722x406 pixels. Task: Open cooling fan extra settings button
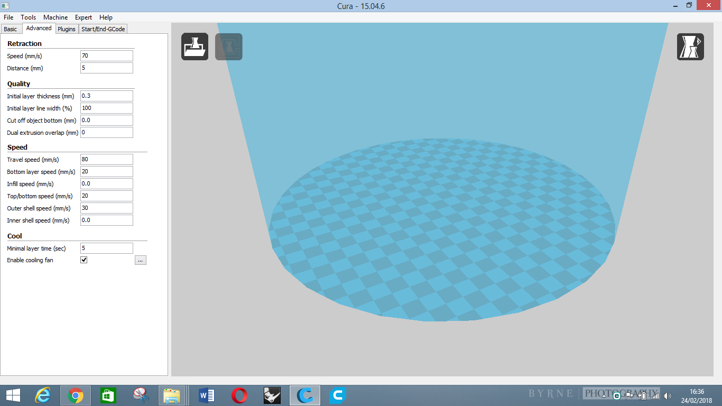point(140,260)
